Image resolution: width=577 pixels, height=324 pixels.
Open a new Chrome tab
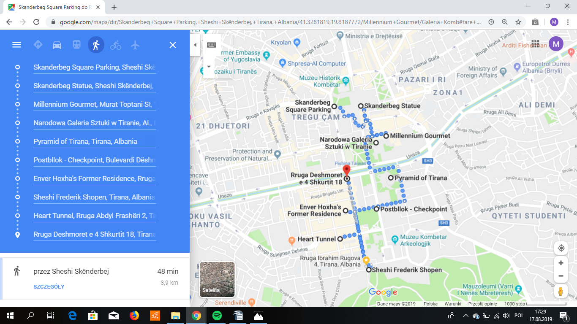click(x=114, y=7)
